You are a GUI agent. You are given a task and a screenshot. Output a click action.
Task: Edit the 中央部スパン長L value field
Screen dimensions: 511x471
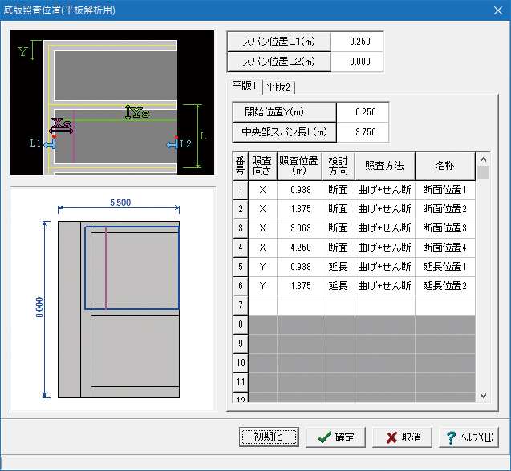coord(362,132)
